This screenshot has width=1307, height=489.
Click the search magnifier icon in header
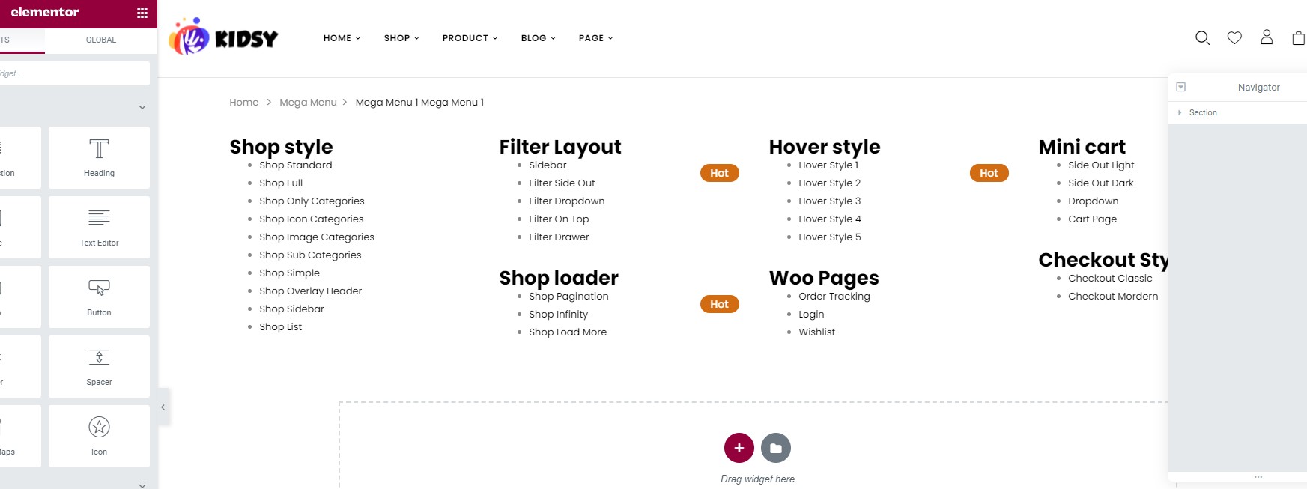(1202, 37)
